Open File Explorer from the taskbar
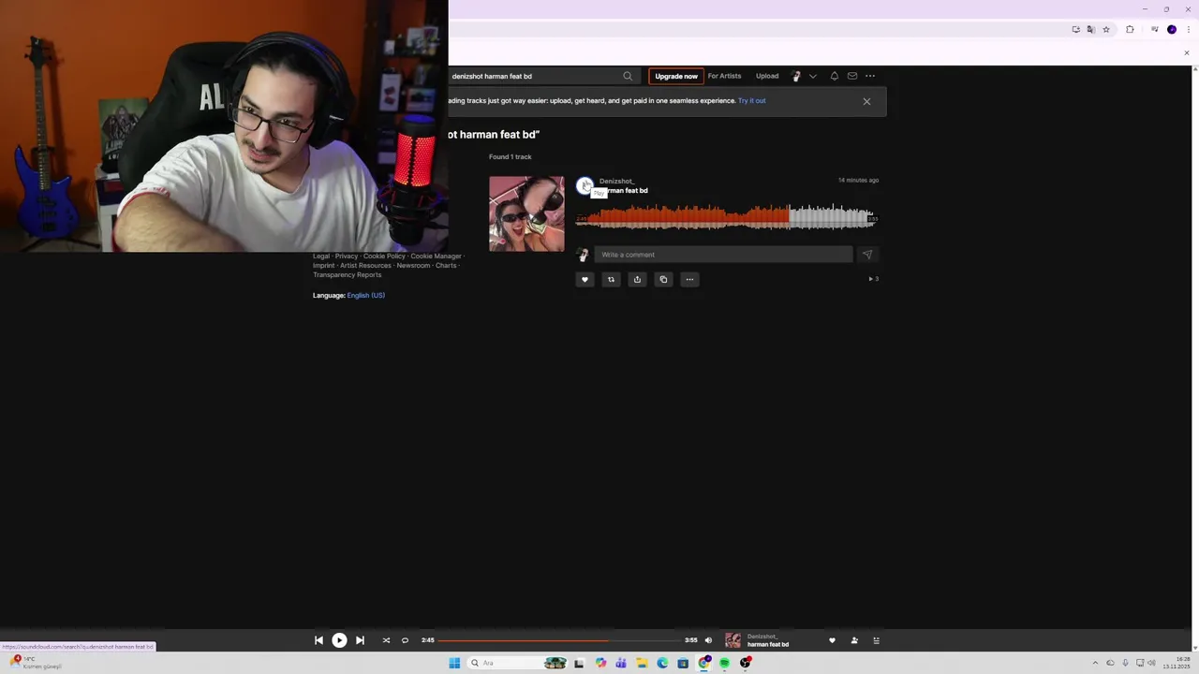Screen dimensions: 1199x674 click(x=642, y=663)
